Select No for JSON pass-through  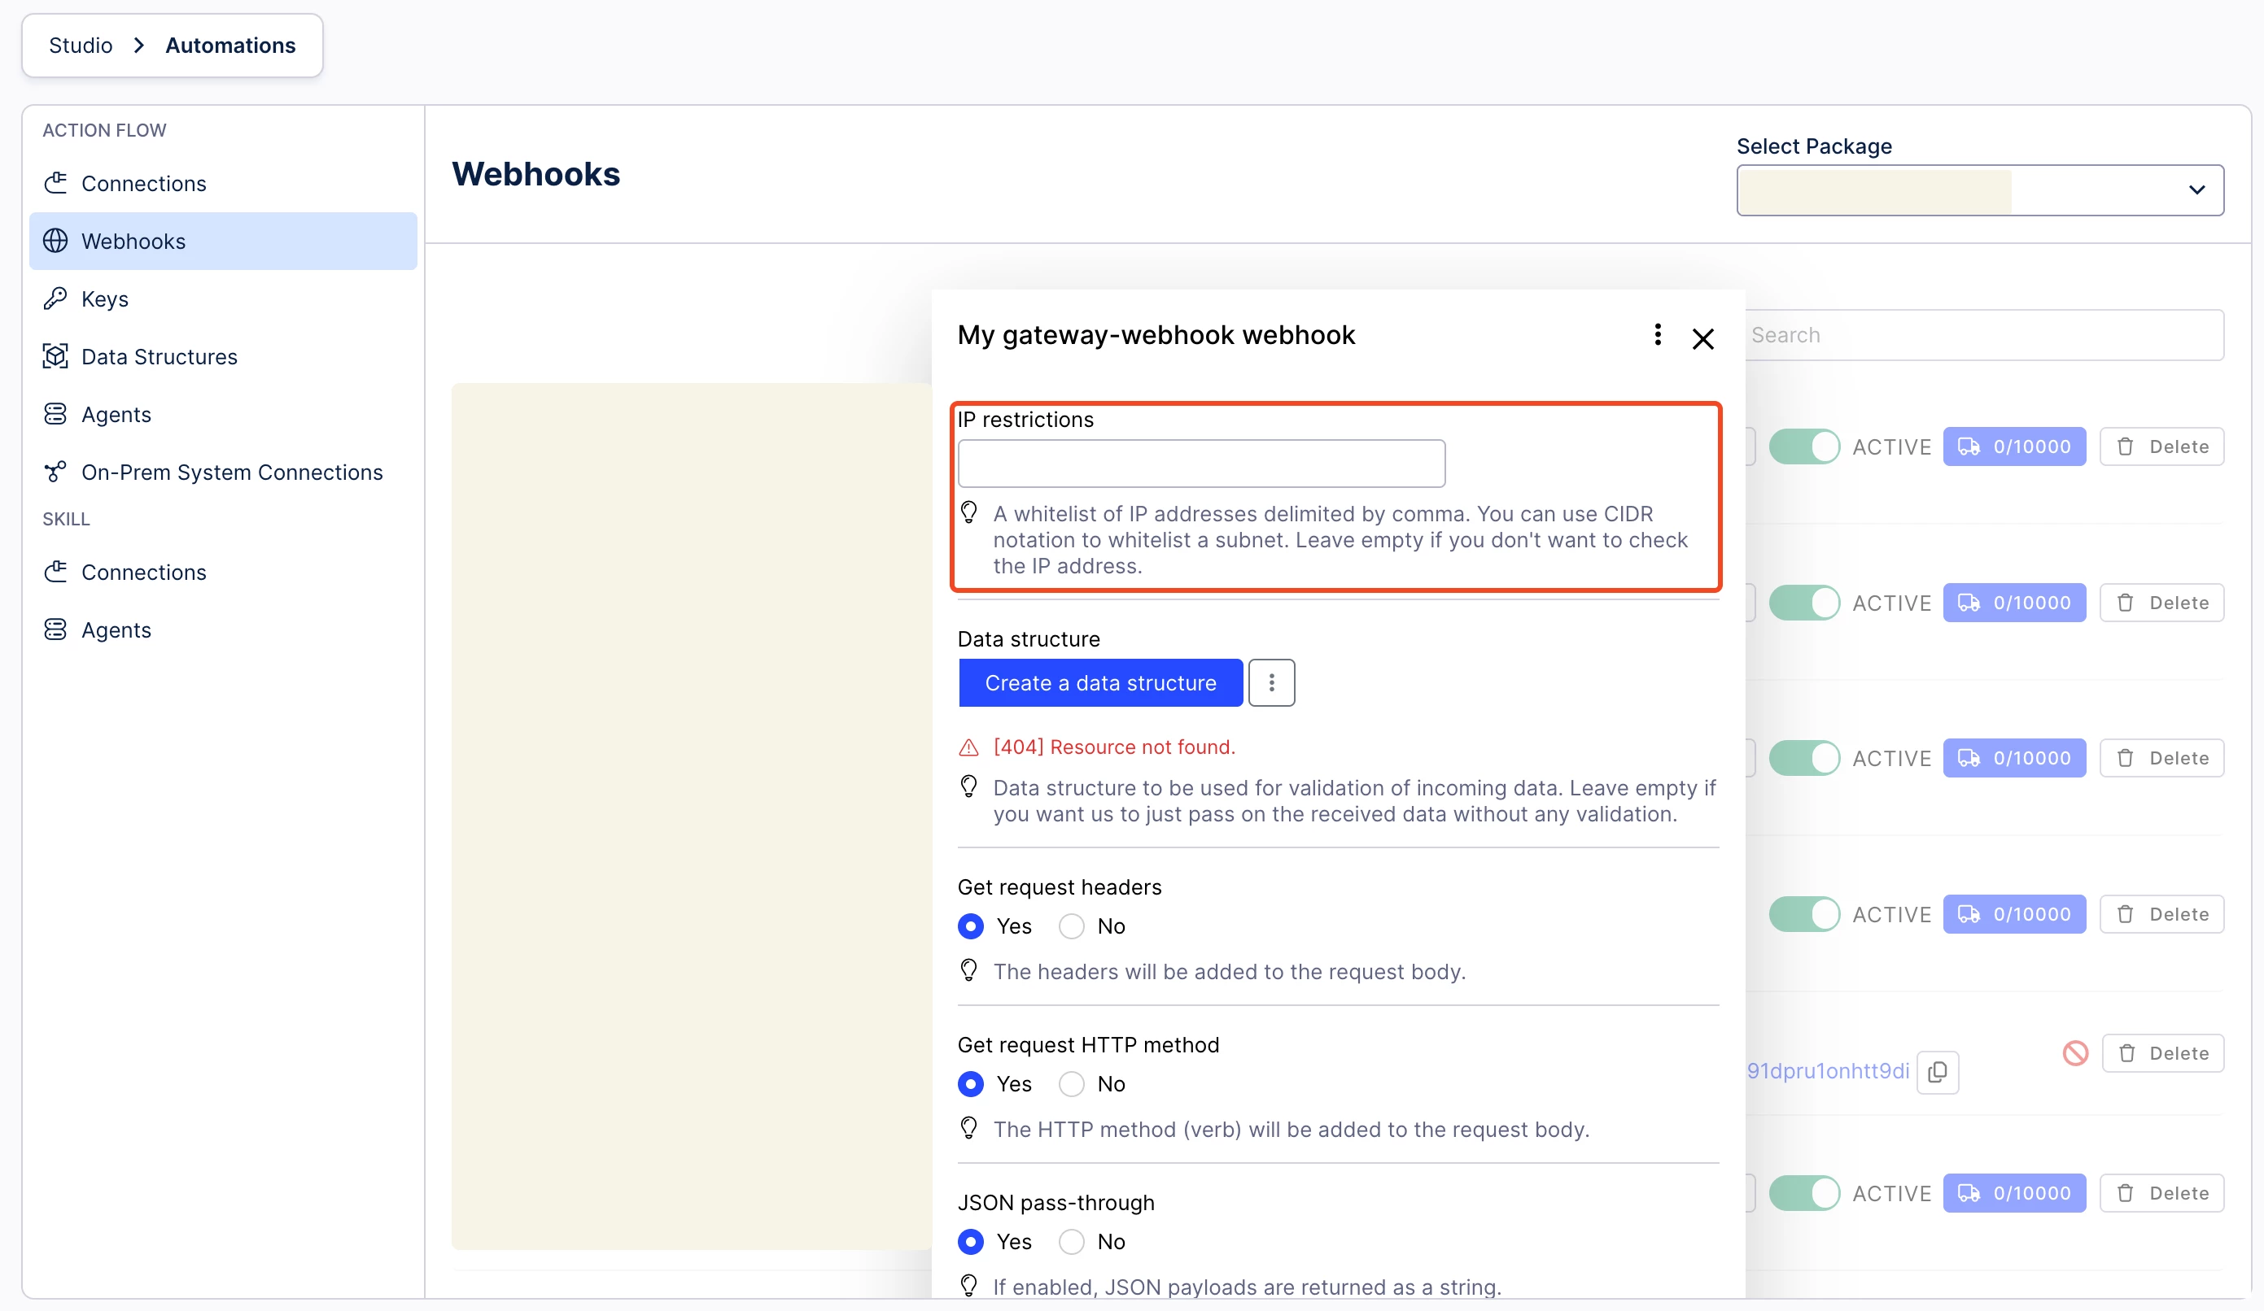click(x=1071, y=1242)
